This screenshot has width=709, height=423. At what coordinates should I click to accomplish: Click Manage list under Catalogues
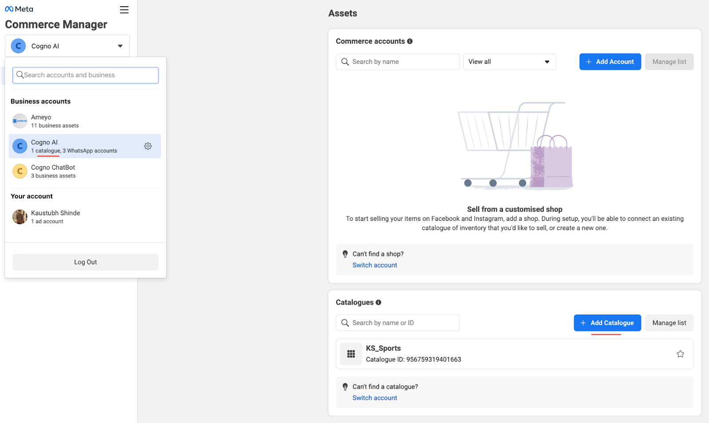(669, 323)
